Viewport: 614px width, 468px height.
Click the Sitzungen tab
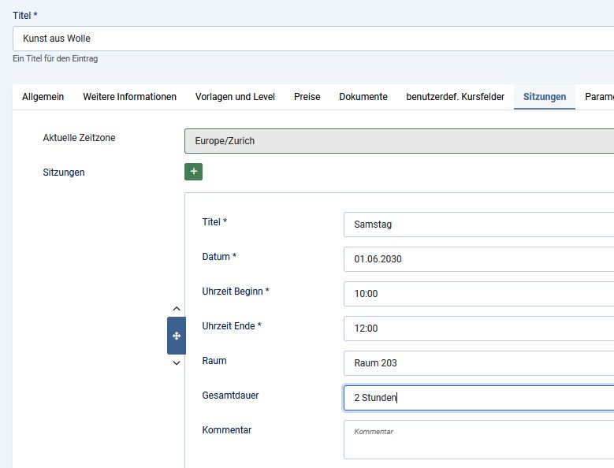pos(544,97)
